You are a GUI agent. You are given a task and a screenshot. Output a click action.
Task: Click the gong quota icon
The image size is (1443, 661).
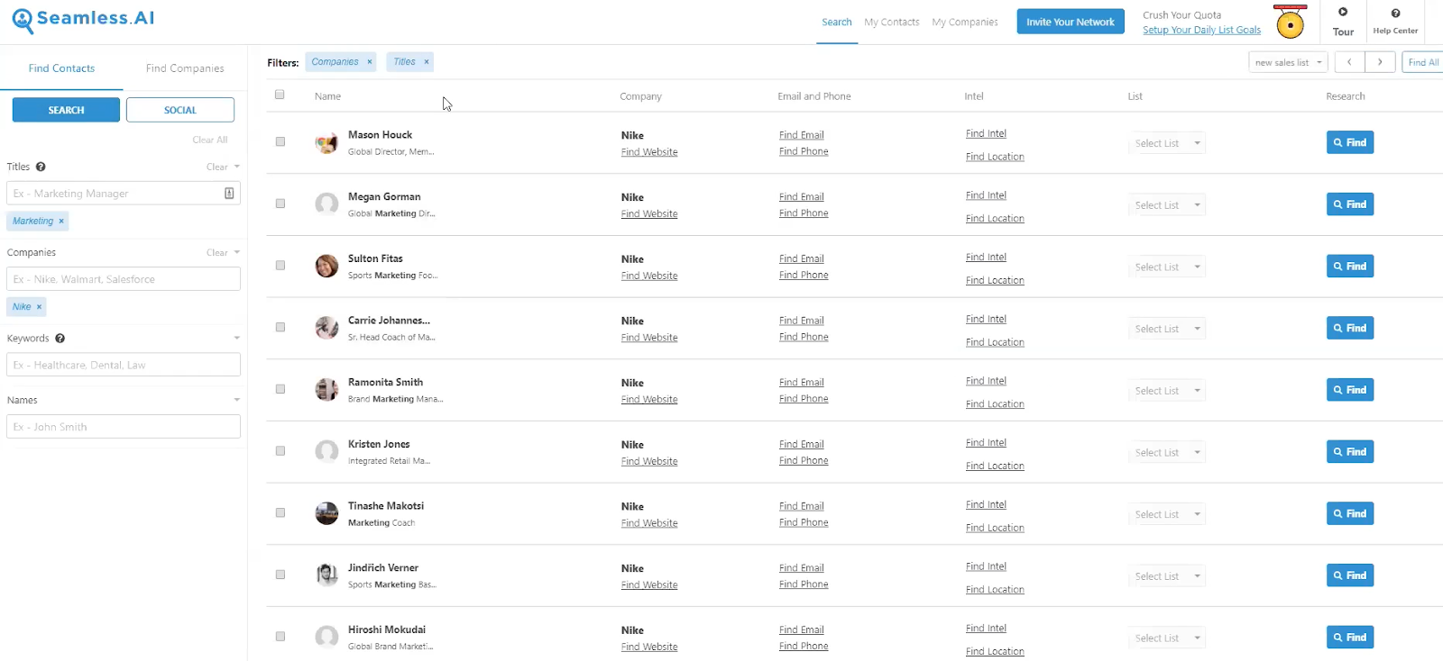[x=1291, y=23]
